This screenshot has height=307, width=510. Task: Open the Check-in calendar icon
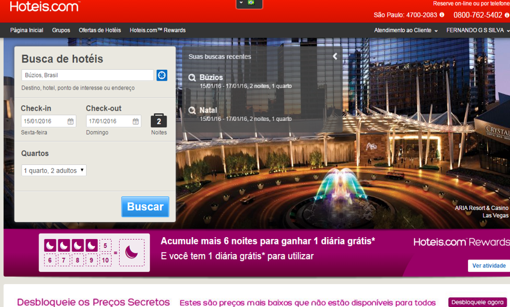click(x=70, y=122)
